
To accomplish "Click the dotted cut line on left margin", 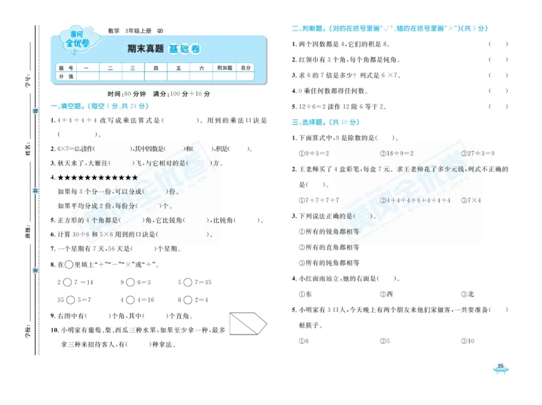I will (x=37, y=203).
